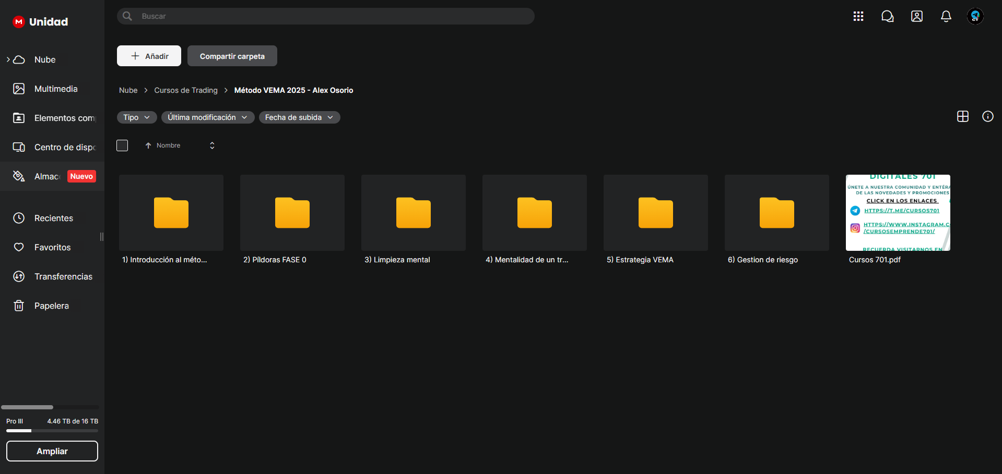Click the Nuevo badge on Almacenamiento
This screenshot has width=1002, height=474.
(81, 176)
